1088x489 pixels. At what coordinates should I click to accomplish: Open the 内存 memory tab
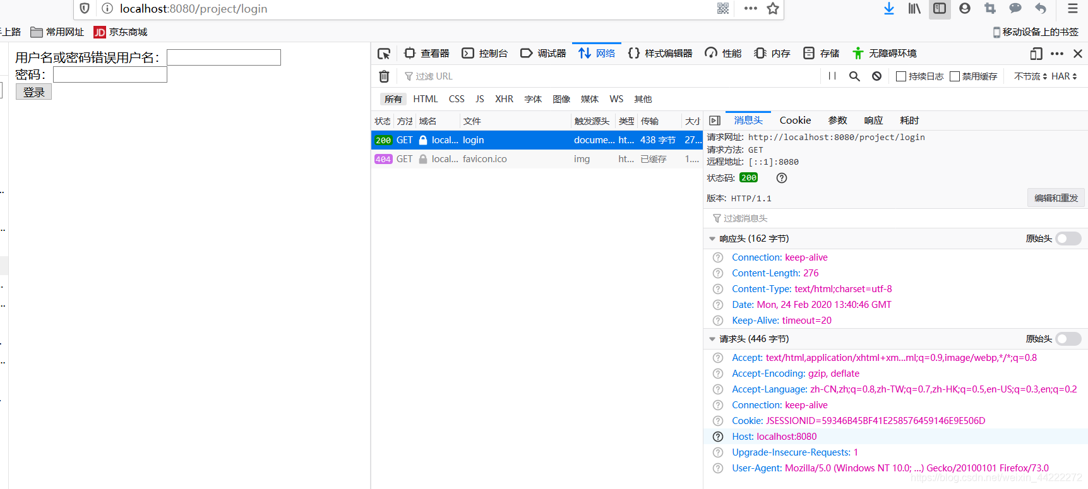(772, 54)
